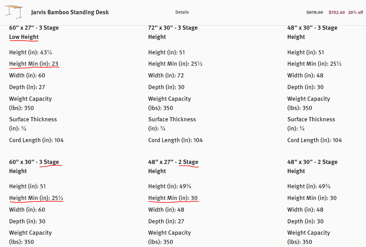Click the Jarvis desk product thumbnail image
Image resolution: width=366 pixels, height=247 pixels.
pyautogui.click(x=14, y=12)
